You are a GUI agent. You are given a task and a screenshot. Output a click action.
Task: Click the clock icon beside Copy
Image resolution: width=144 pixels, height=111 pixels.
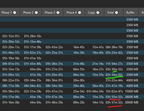98,13
